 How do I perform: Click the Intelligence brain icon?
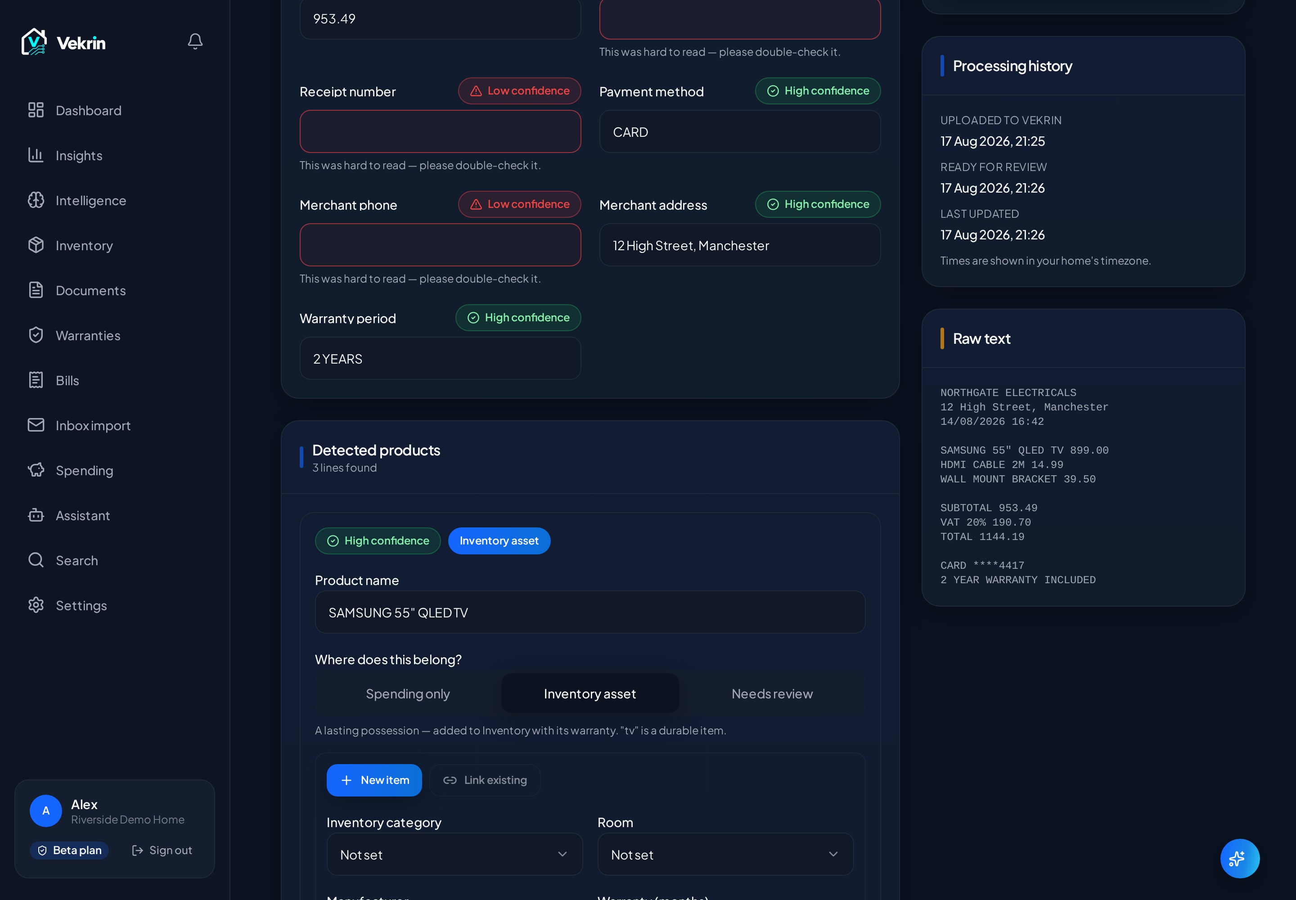tap(36, 200)
